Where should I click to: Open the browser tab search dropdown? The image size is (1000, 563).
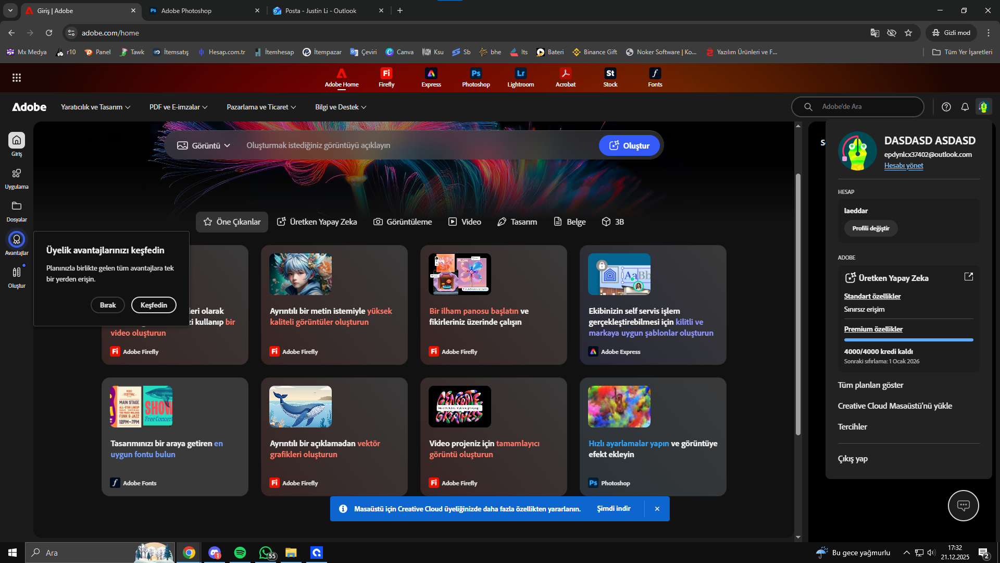(x=10, y=10)
